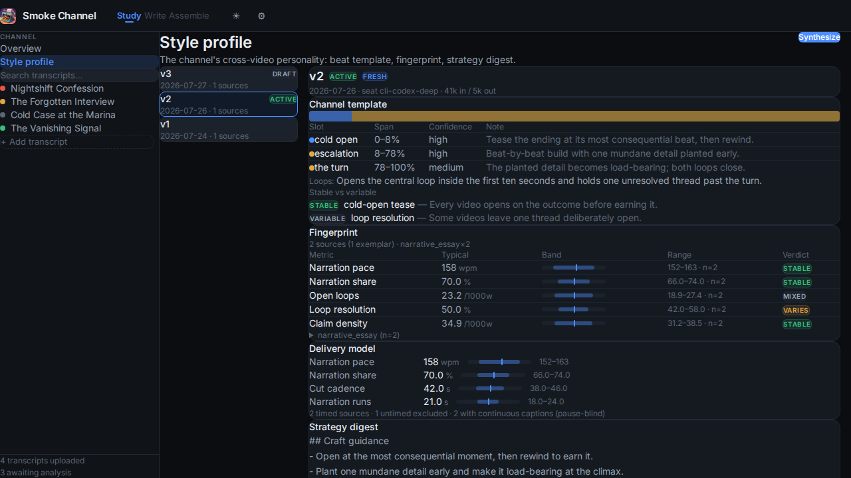Screen dimensions: 851x478
Task: Click the escalation slot row
Action: [x=574, y=153]
